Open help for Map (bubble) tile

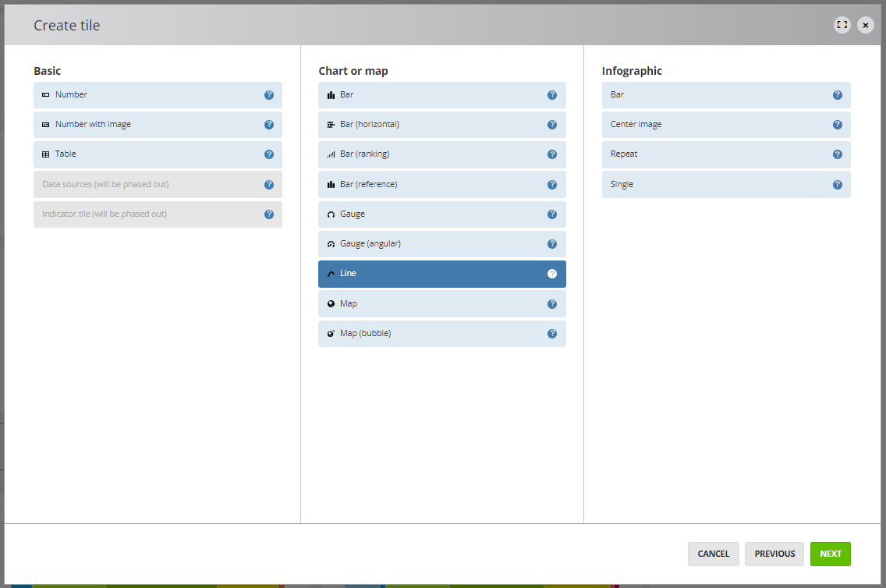(x=552, y=334)
